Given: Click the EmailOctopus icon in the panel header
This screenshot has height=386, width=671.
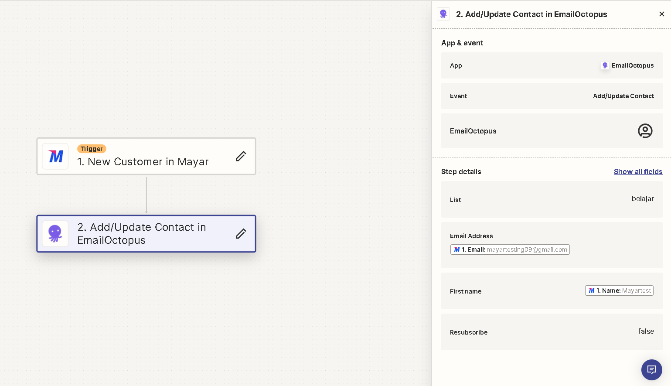Looking at the screenshot, I should pyautogui.click(x=443, y=14).
